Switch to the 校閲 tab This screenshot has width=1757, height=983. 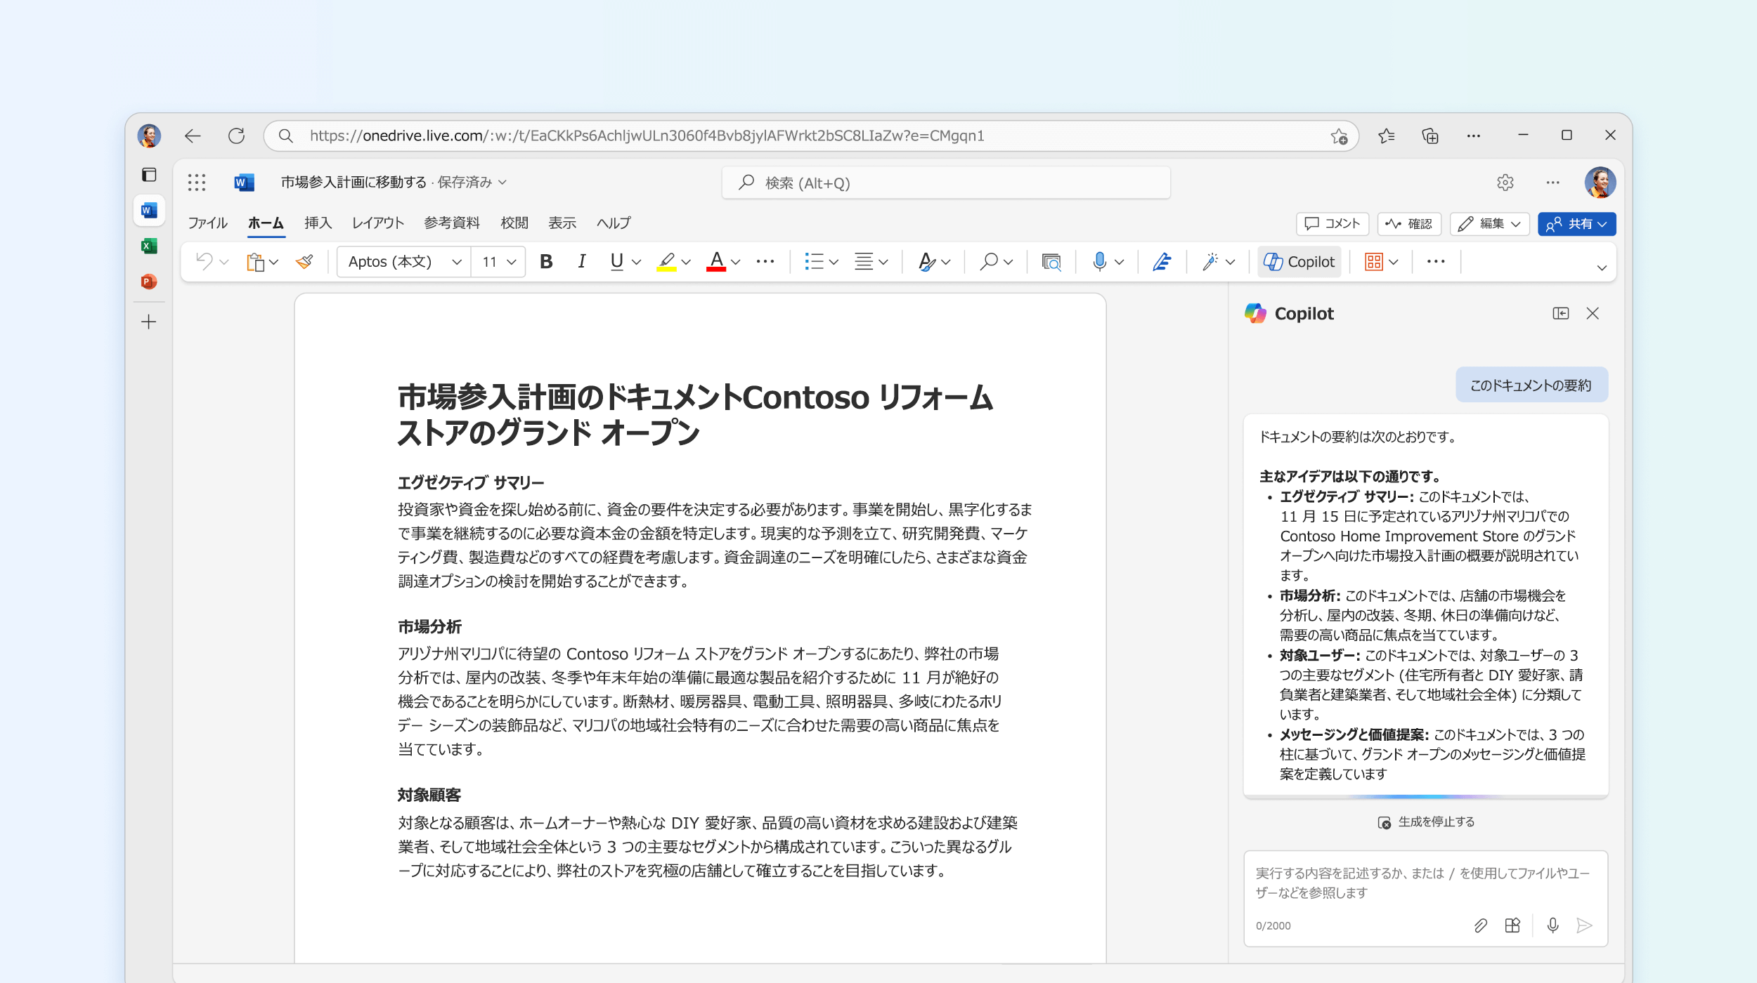click(514, 223)
